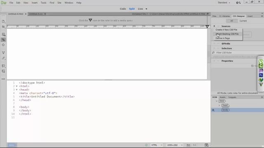Open CC Libraries panel tab
This screenshot has width=264, height=148.
click(224, 16)
